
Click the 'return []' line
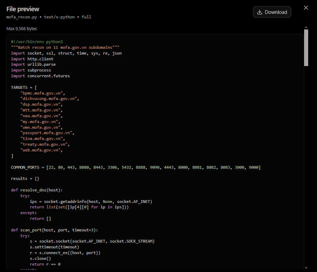pyautogui.click(x=40, y=218)
